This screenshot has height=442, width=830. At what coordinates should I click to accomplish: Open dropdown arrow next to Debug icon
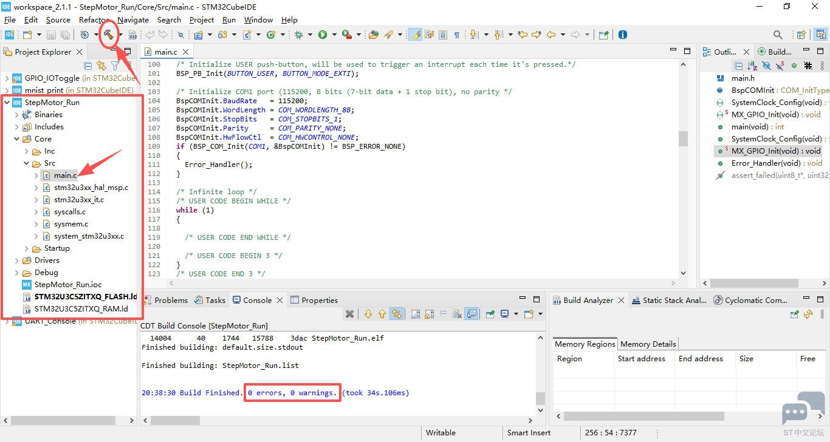pyautogui.click(x=310, y=35)
